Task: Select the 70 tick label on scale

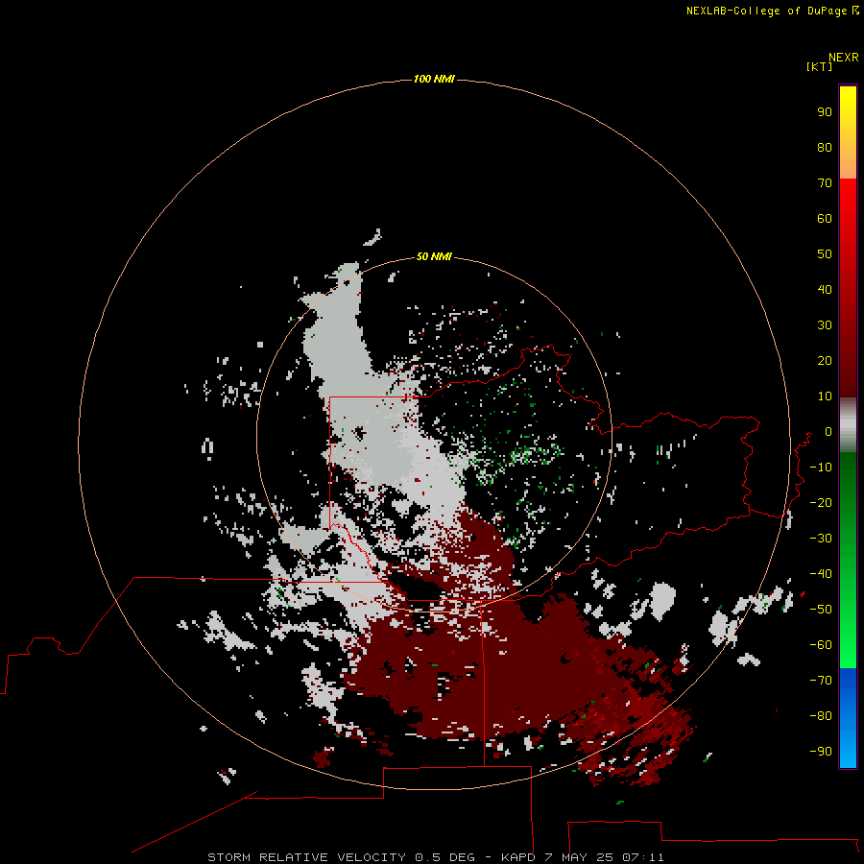Action: [825, 183]
